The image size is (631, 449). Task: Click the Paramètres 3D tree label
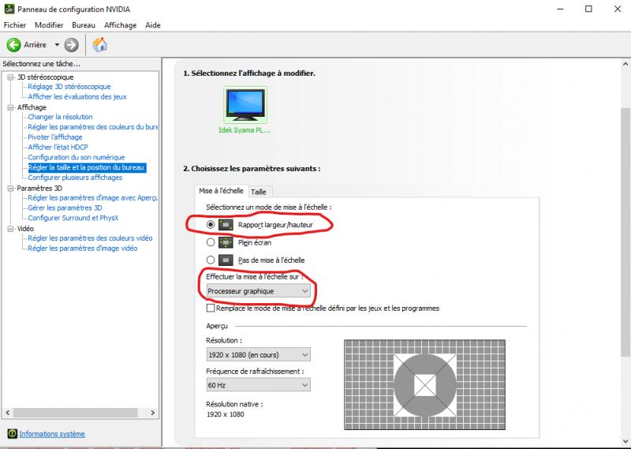pos(40,188)
